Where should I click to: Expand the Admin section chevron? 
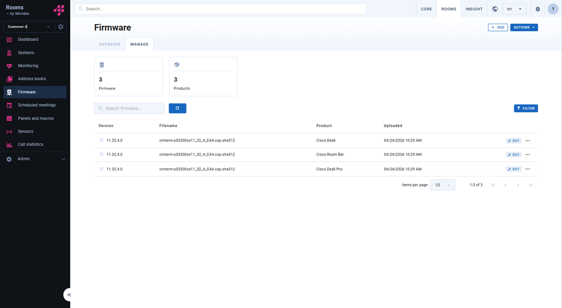tap(64, 159)
